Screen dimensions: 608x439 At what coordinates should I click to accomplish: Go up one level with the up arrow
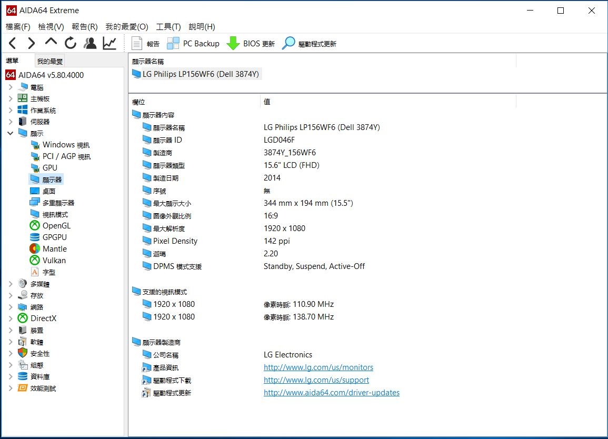51,42
